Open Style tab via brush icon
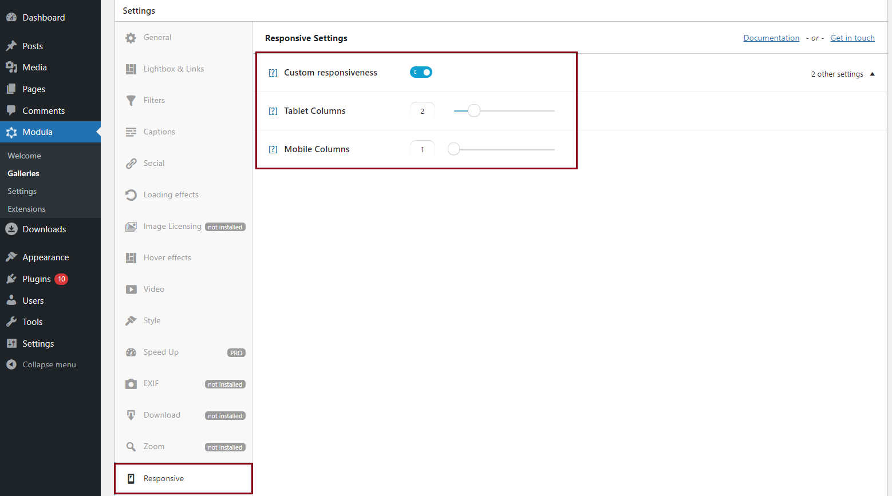The height and width of the screenshot is (496, 892). tap(131, 321)
